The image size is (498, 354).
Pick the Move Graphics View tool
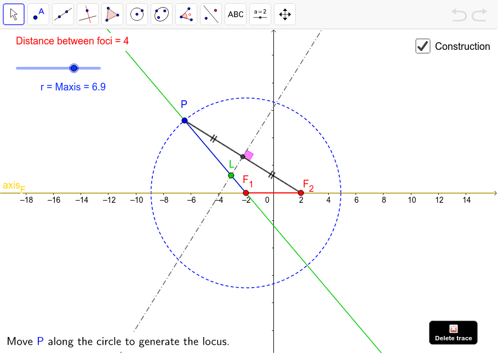(285, 14)
